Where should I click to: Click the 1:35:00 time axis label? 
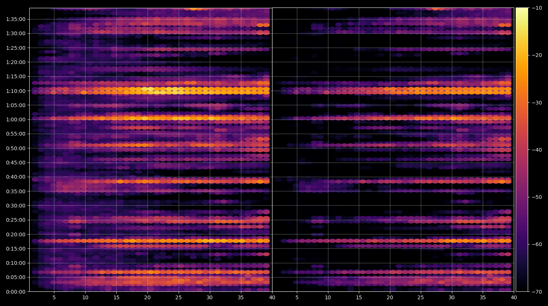coord(16,19)
